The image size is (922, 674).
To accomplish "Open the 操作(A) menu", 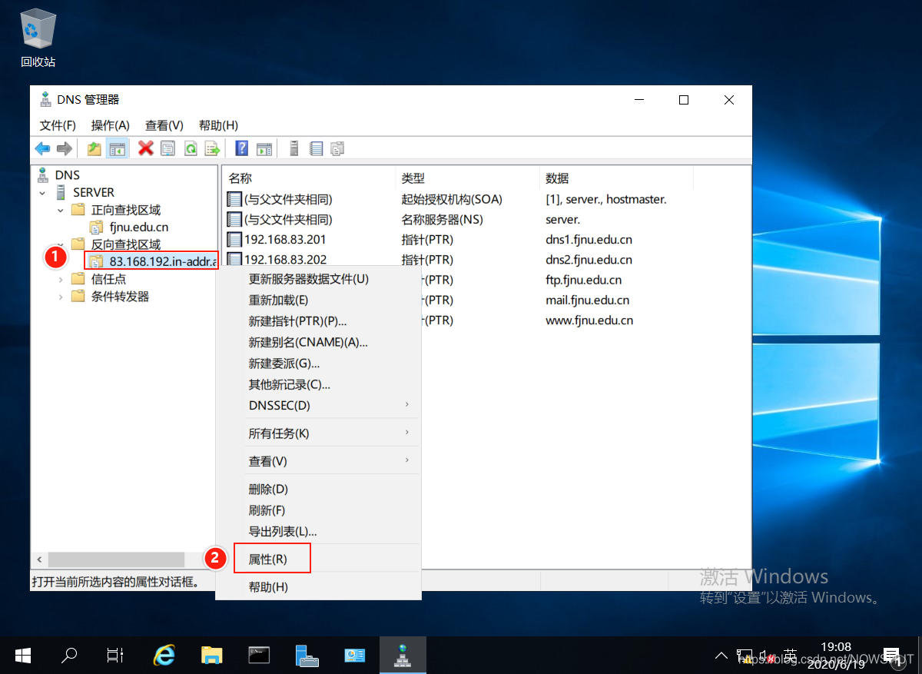I will [111, 125].
